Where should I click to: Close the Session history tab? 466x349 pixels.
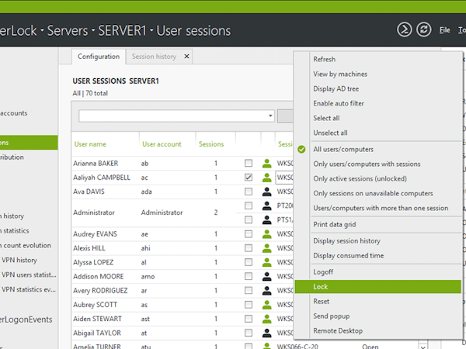186,56
